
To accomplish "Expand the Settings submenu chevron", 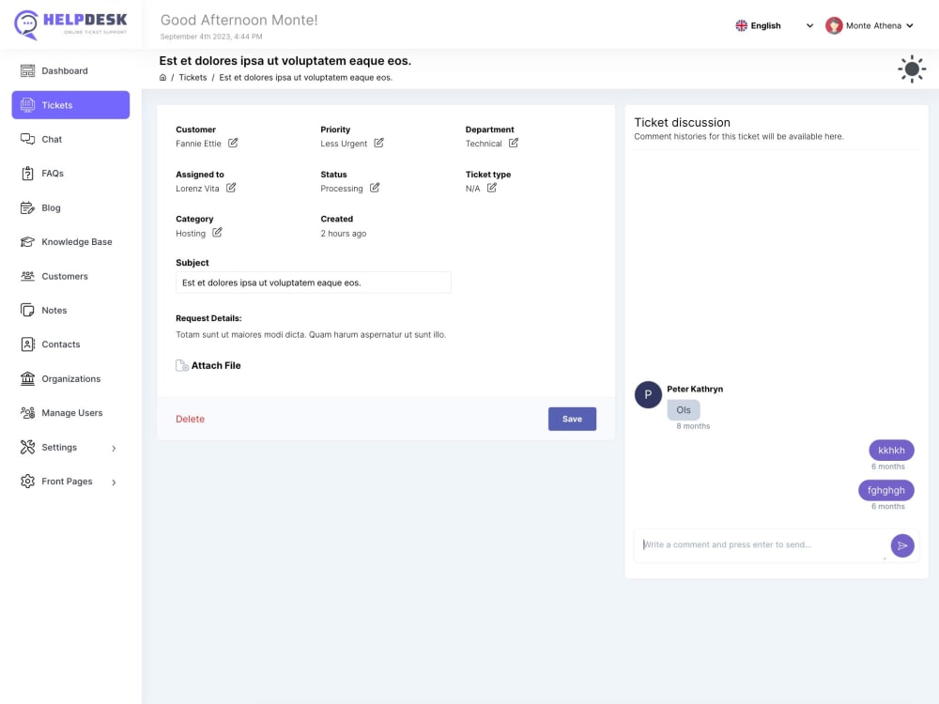I will point(114,448).
